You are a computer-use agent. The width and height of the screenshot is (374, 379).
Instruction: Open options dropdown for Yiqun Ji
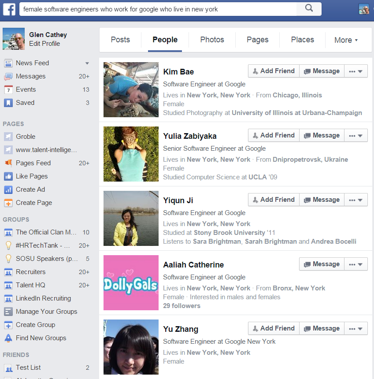click(x=355, y=200)
